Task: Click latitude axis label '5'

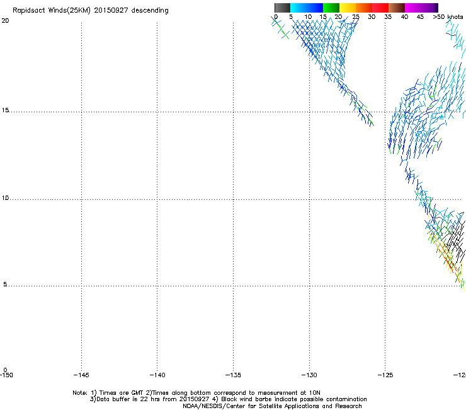Action: [5, 284]
